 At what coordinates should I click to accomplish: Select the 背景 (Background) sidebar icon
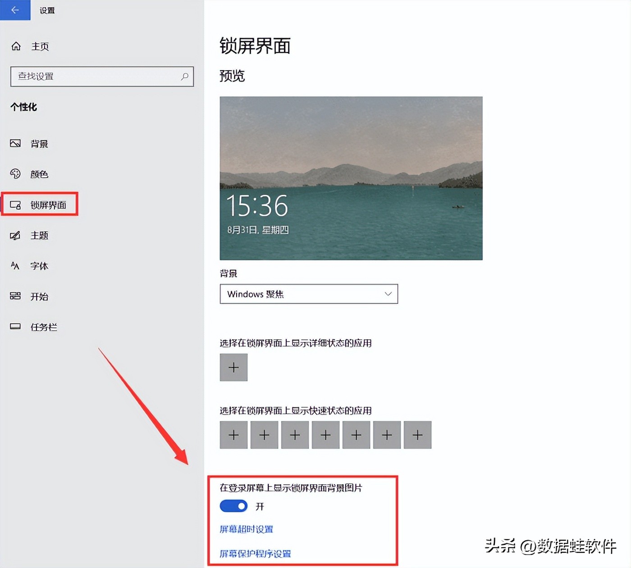[x=15, y=143]
